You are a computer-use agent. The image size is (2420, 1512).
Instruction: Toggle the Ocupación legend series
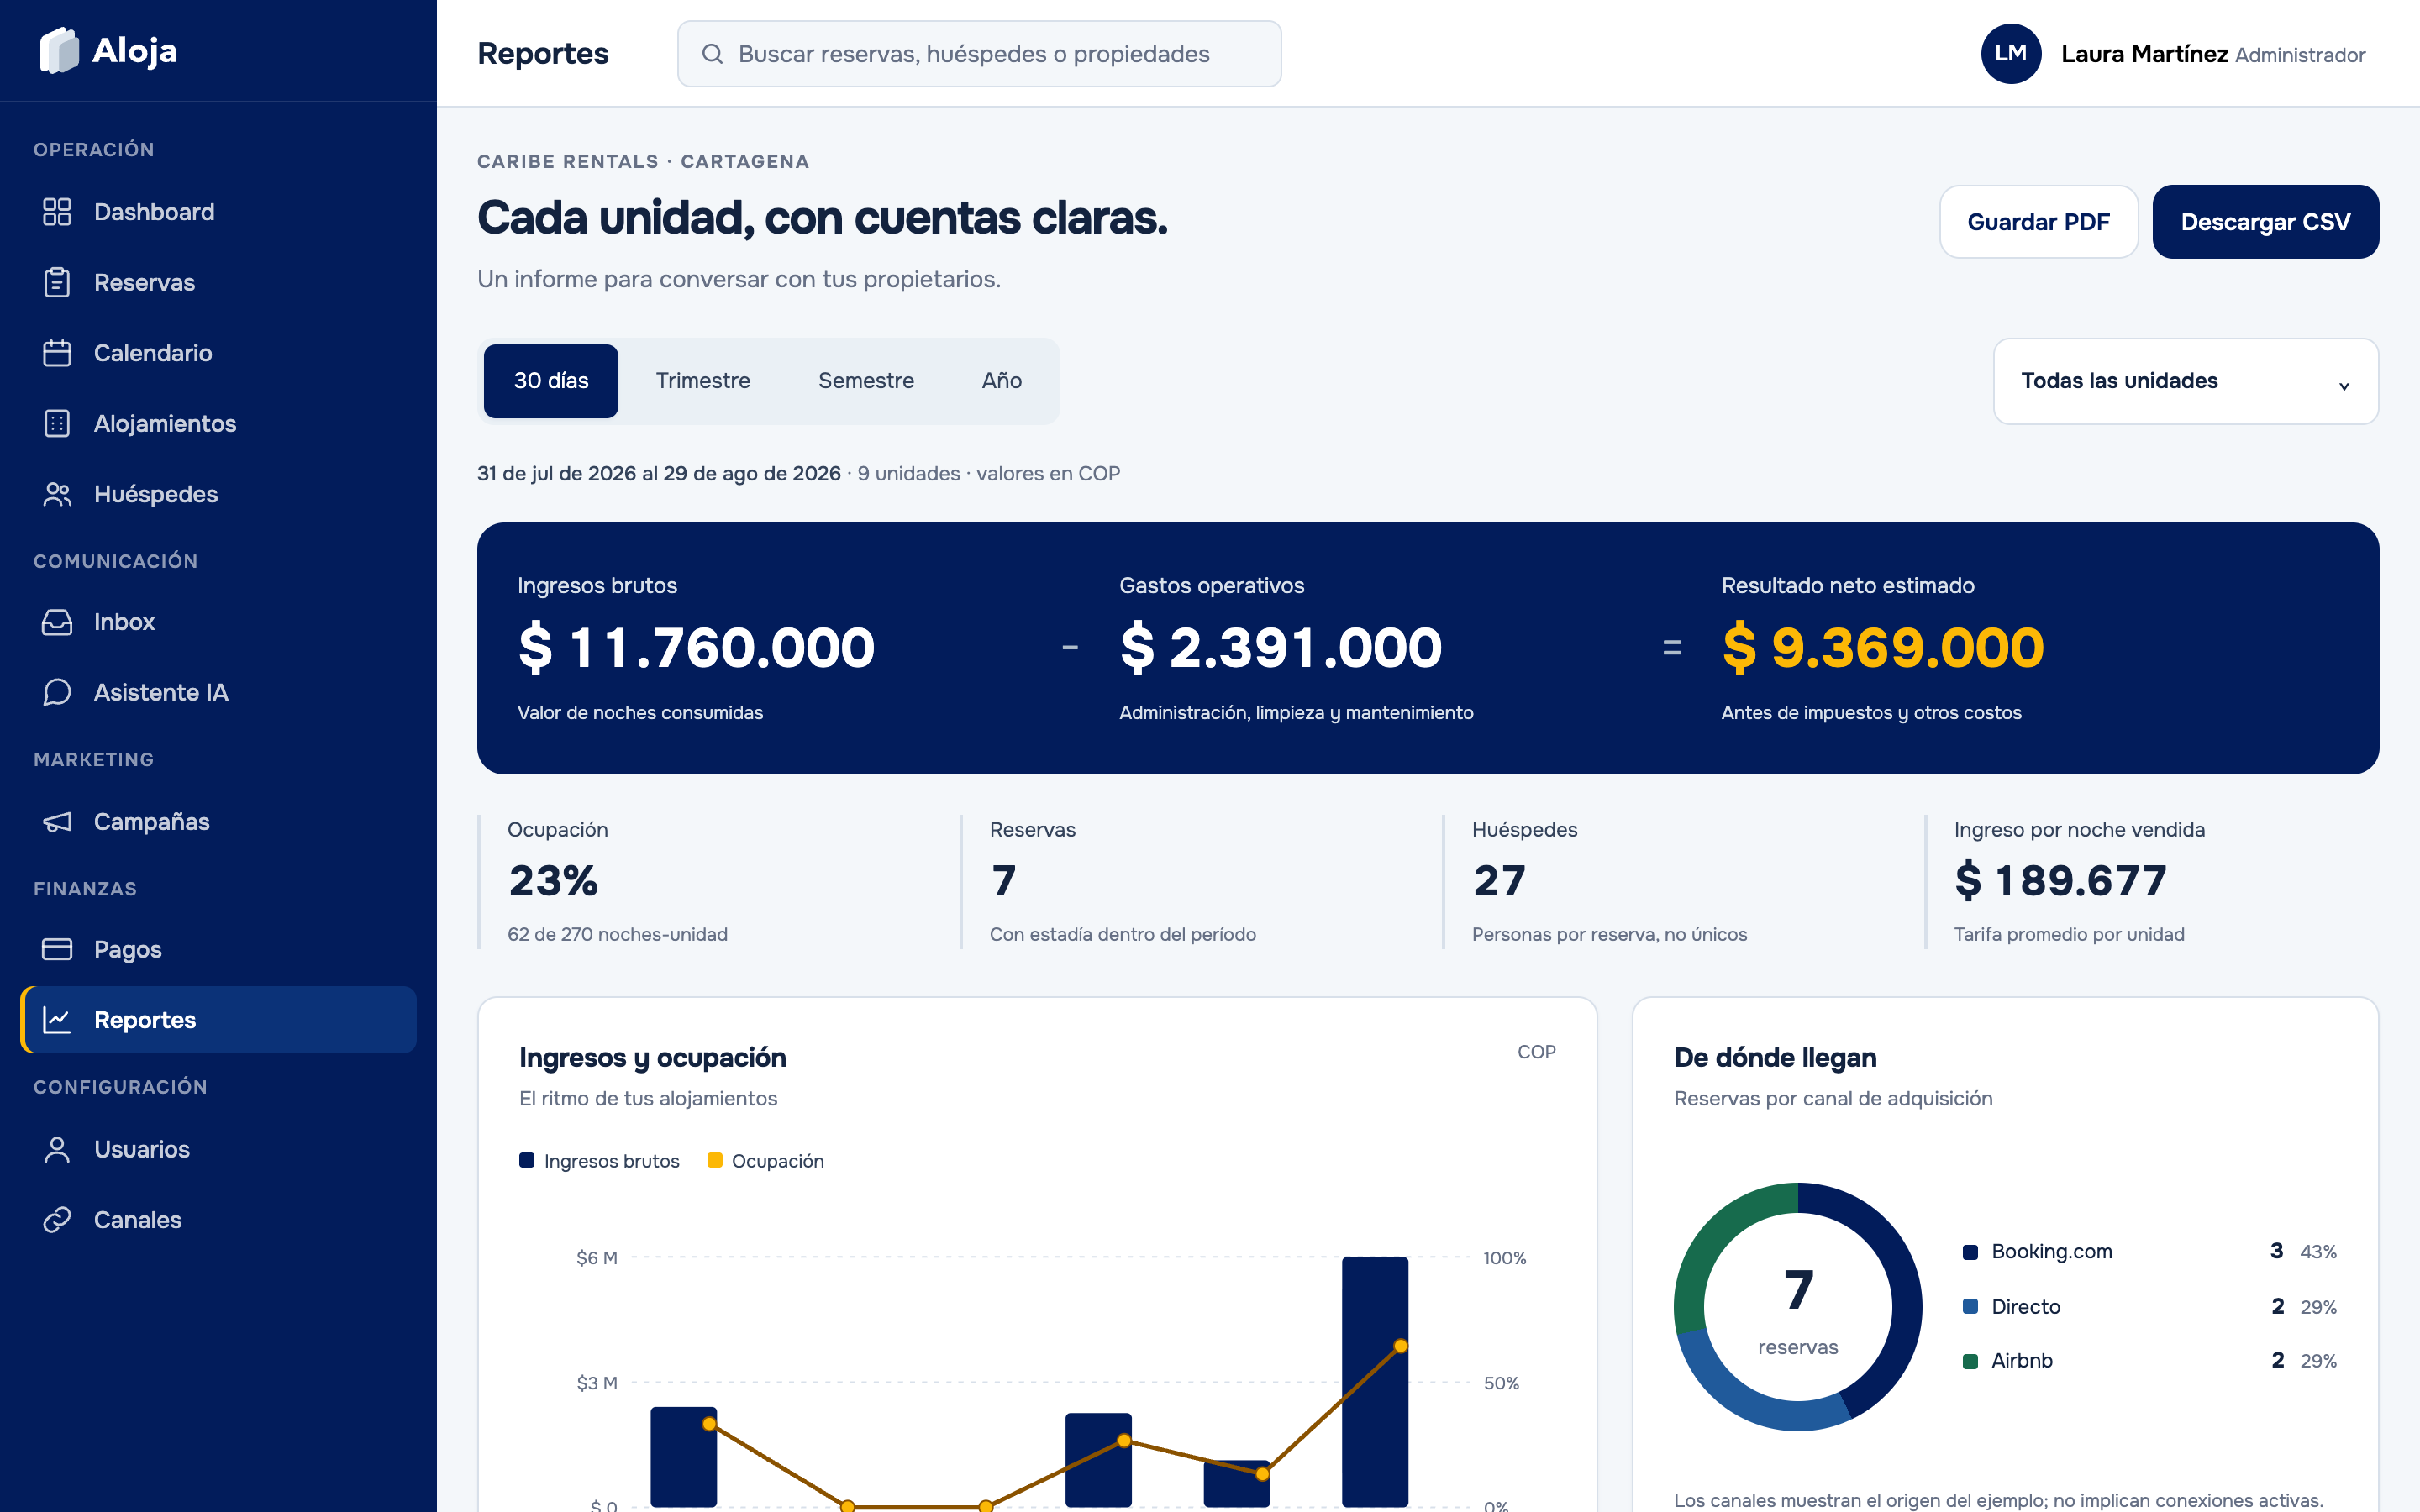coord(765,1161)
